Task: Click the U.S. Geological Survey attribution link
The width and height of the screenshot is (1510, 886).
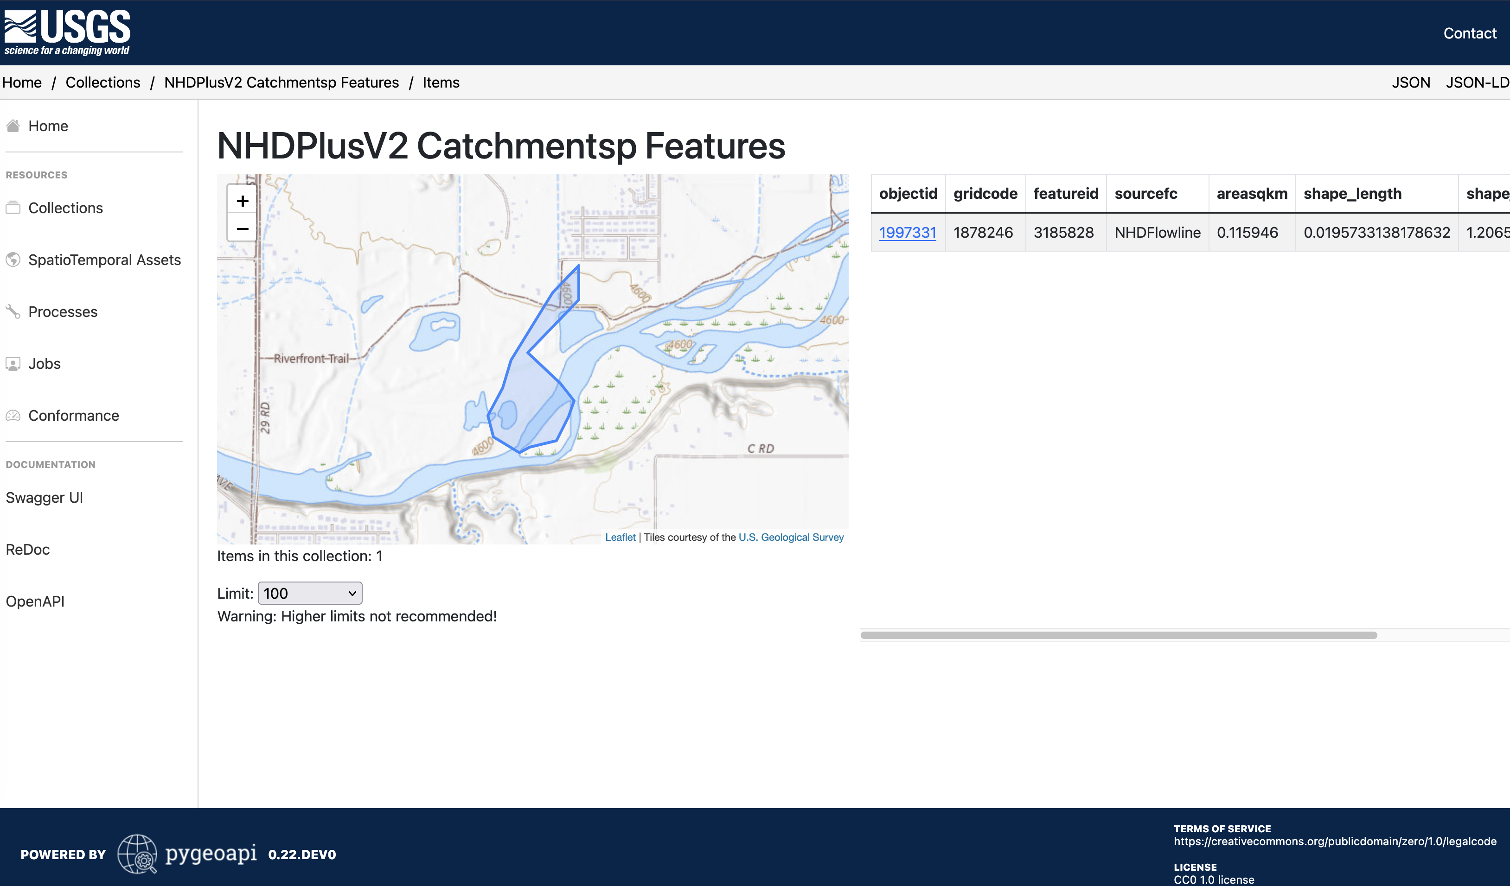Action: click(790, 537)
